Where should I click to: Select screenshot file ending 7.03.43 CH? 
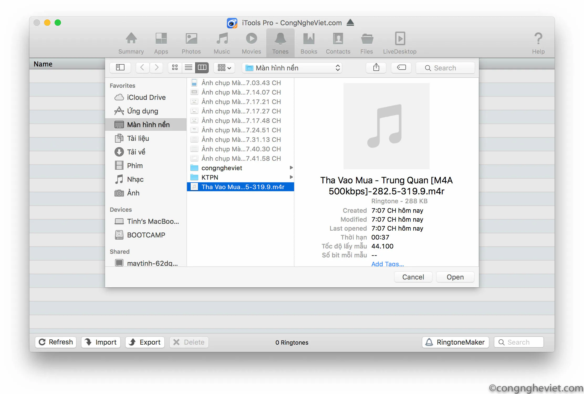tap(241, 83)
